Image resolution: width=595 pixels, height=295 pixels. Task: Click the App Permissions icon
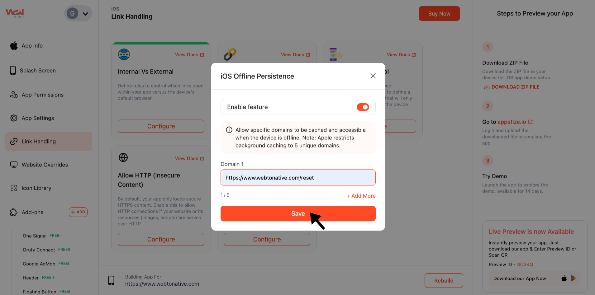pyautogui.click(x=14, y=95)
